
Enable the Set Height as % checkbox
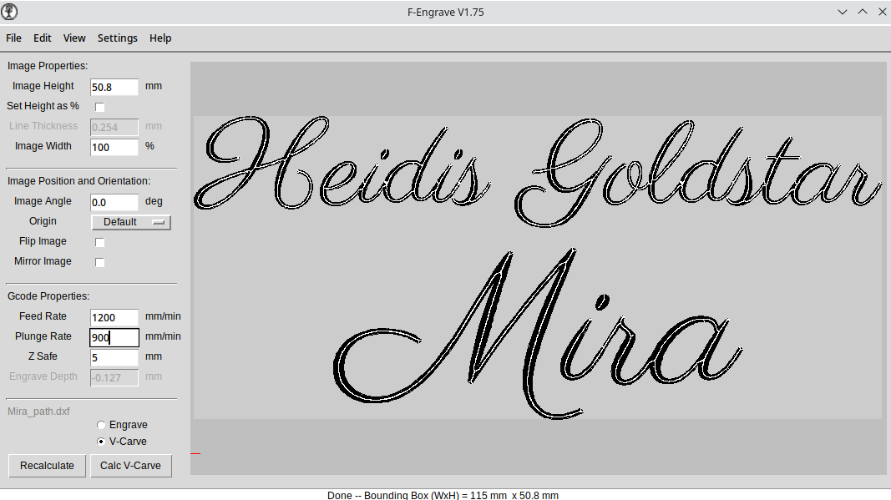[100, 107]
